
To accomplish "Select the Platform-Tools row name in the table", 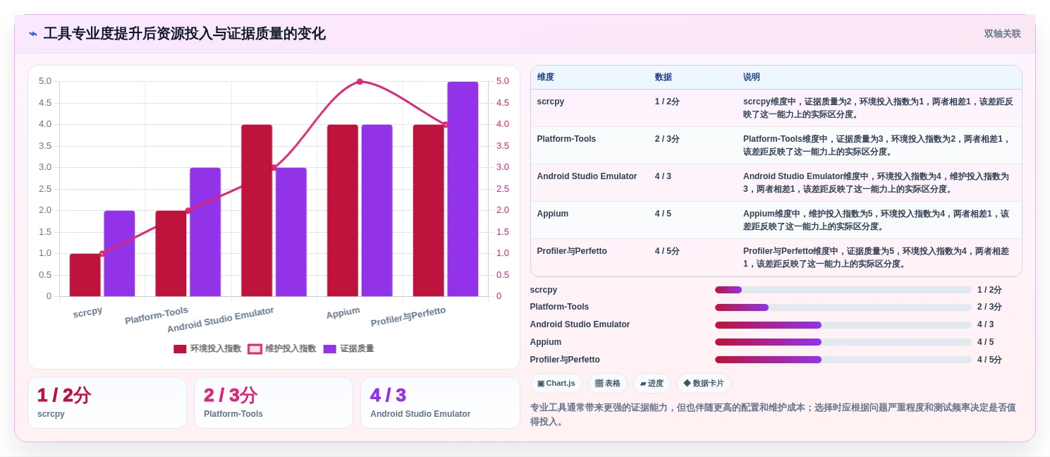I will click(x=566, y=139).
